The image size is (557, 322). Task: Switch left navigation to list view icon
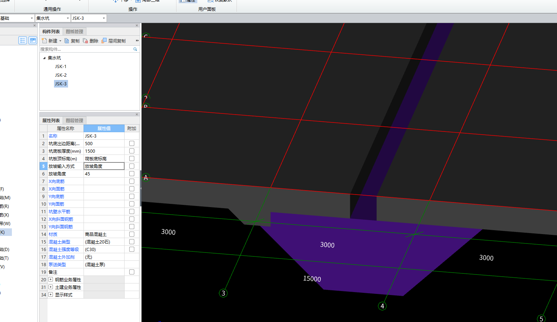[x=23, y=40]
